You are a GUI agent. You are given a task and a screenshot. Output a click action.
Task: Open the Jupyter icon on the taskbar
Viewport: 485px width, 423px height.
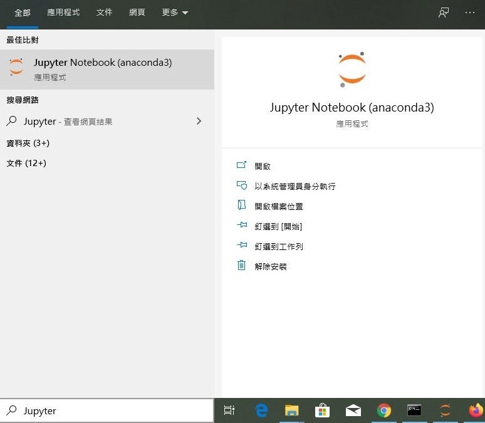[445, 410]
